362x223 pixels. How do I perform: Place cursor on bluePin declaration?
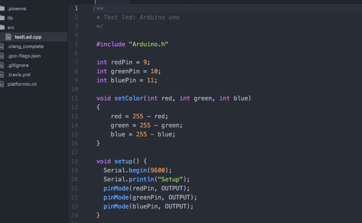coord(127,80)
